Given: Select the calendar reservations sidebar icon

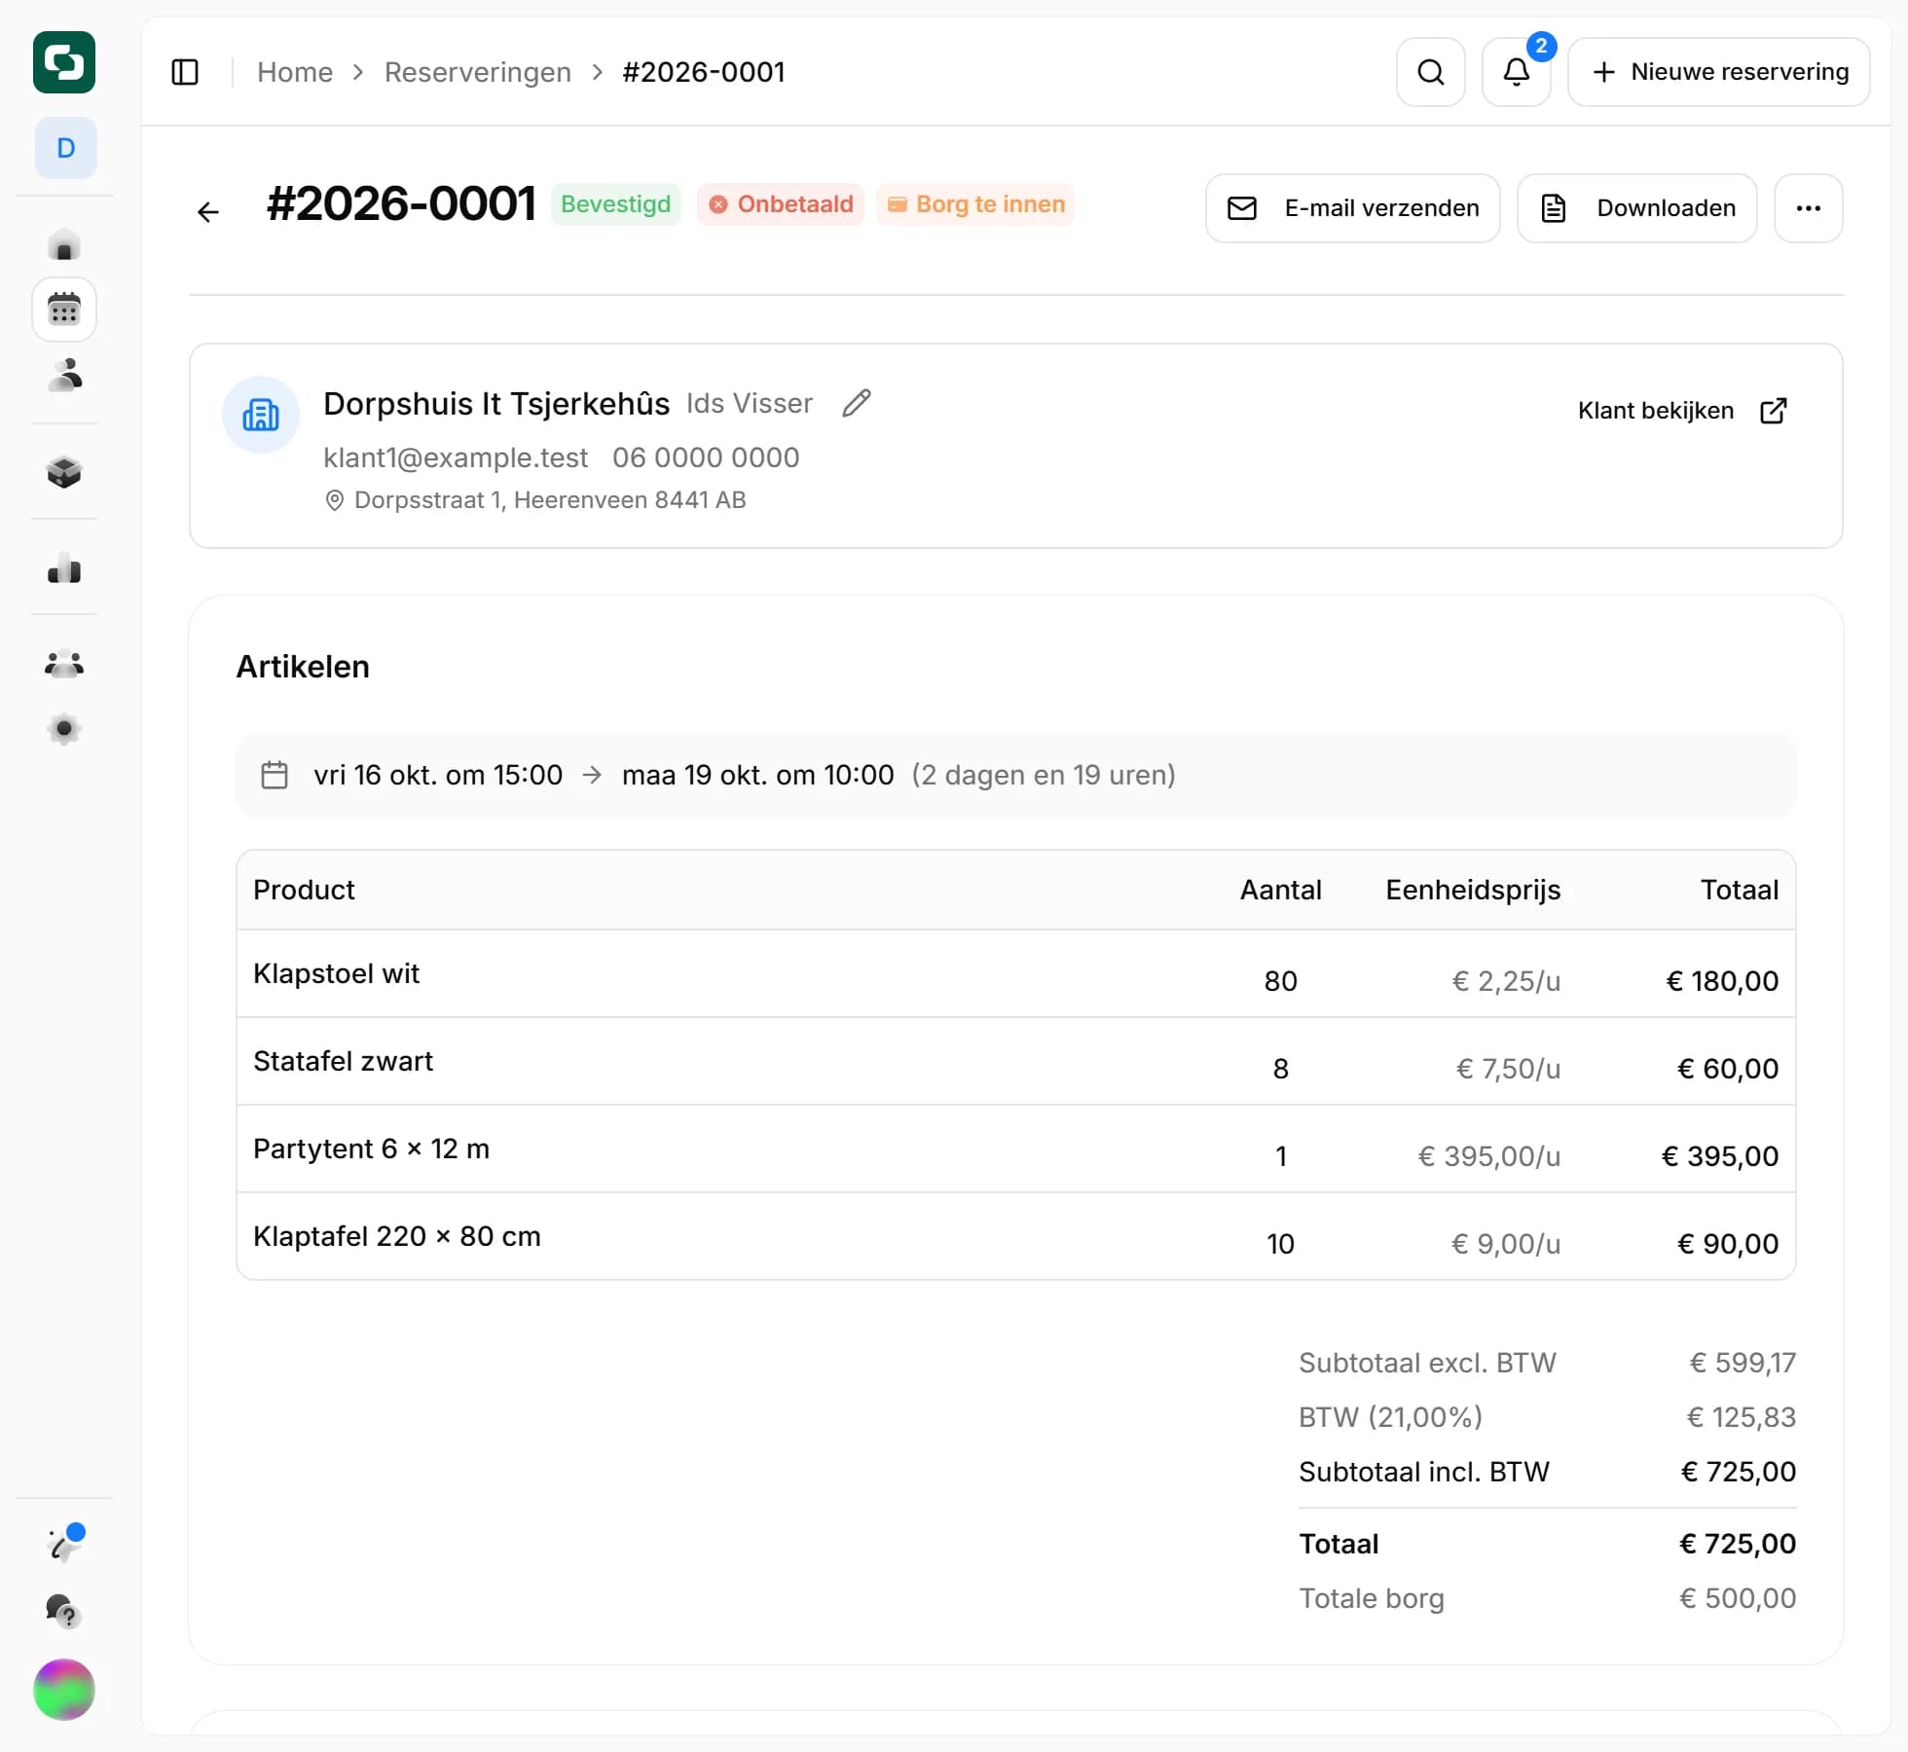Looking at the screenshot, I should (64, 310).
